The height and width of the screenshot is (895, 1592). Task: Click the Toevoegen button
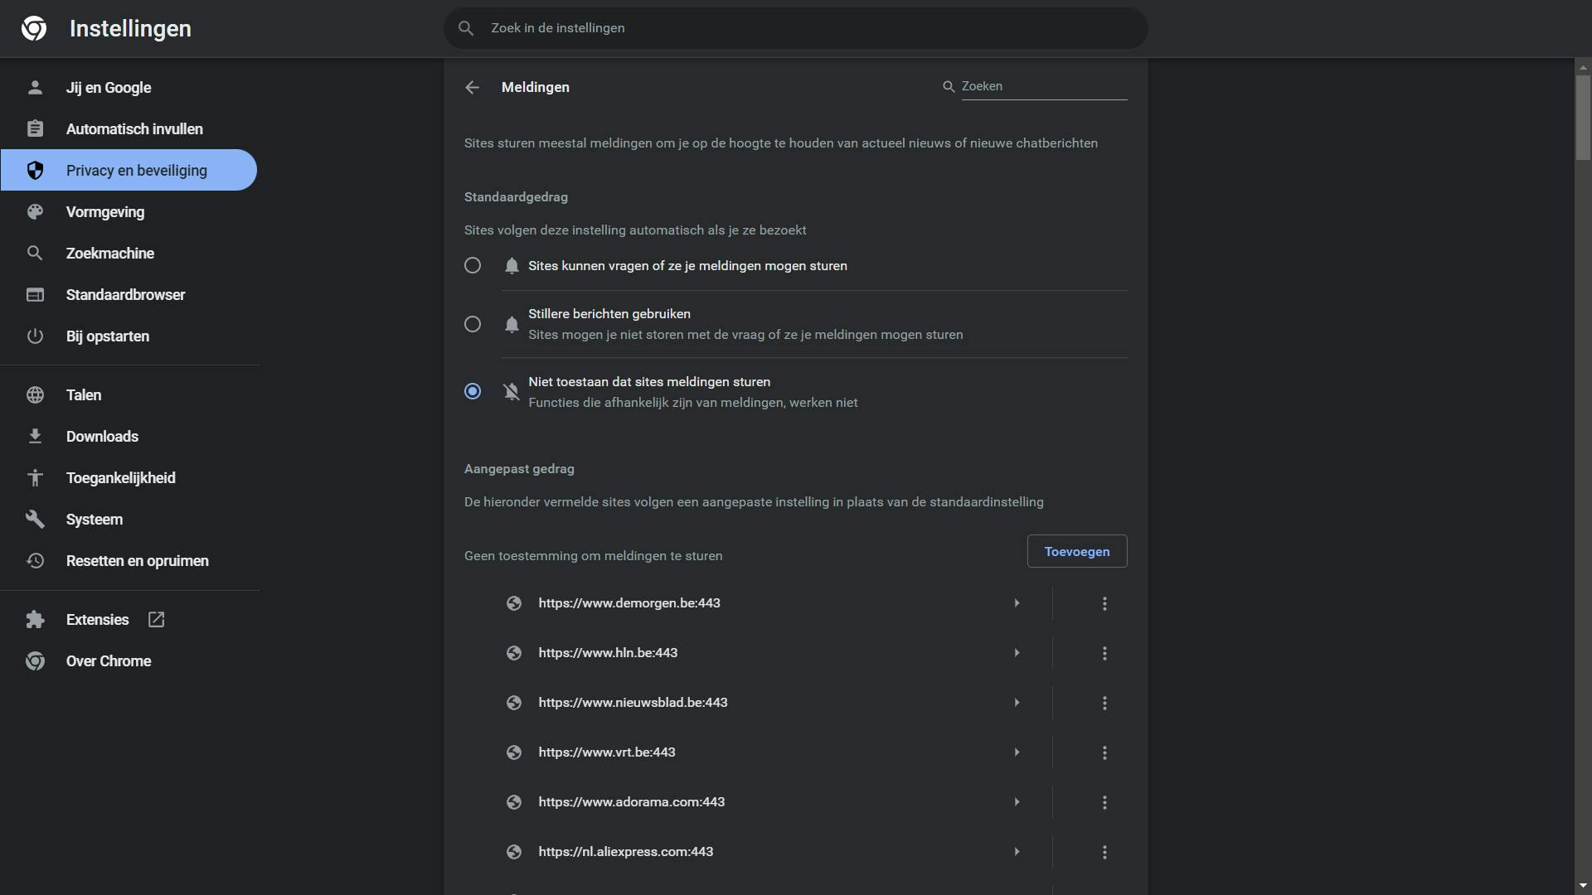tap(1076, 552)
